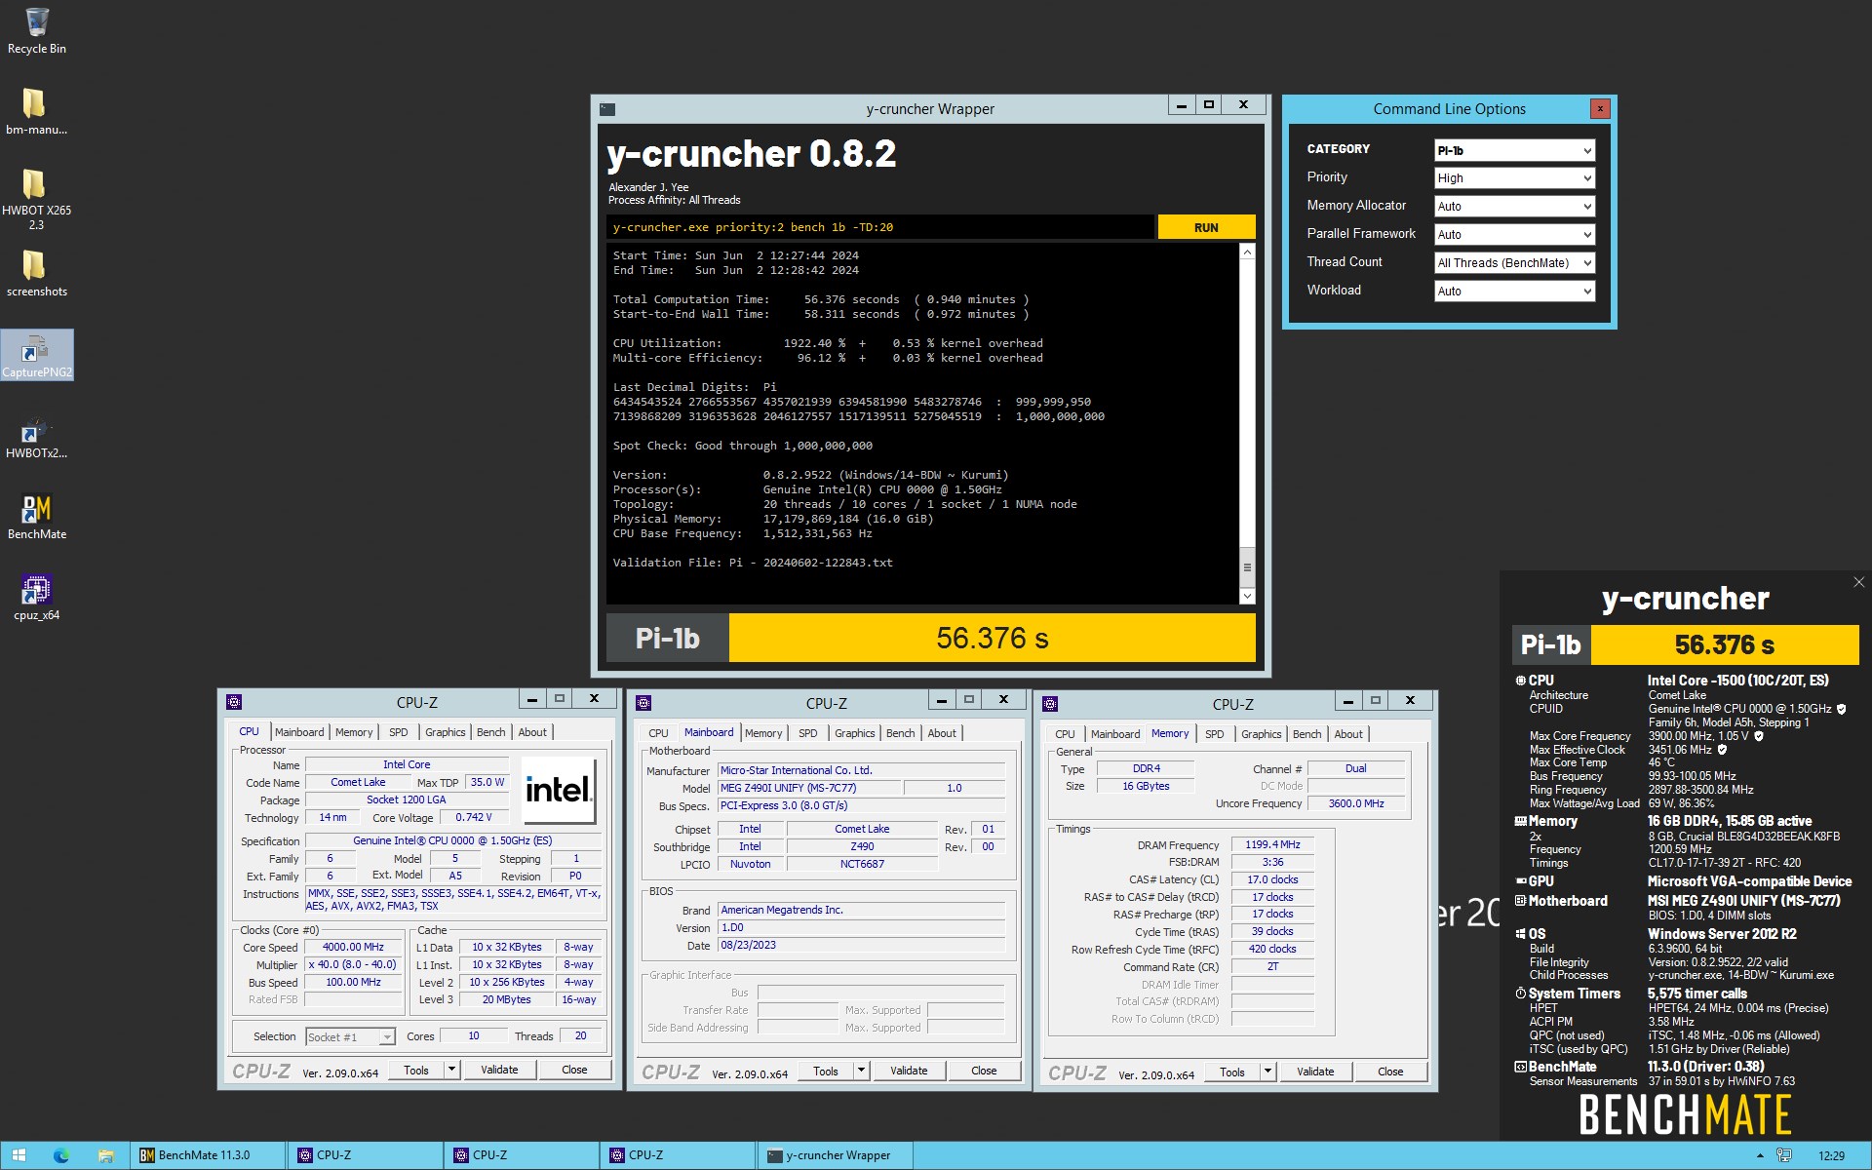
Task: Open the Memory Allocator dropdown
Action: point(1514,207)
